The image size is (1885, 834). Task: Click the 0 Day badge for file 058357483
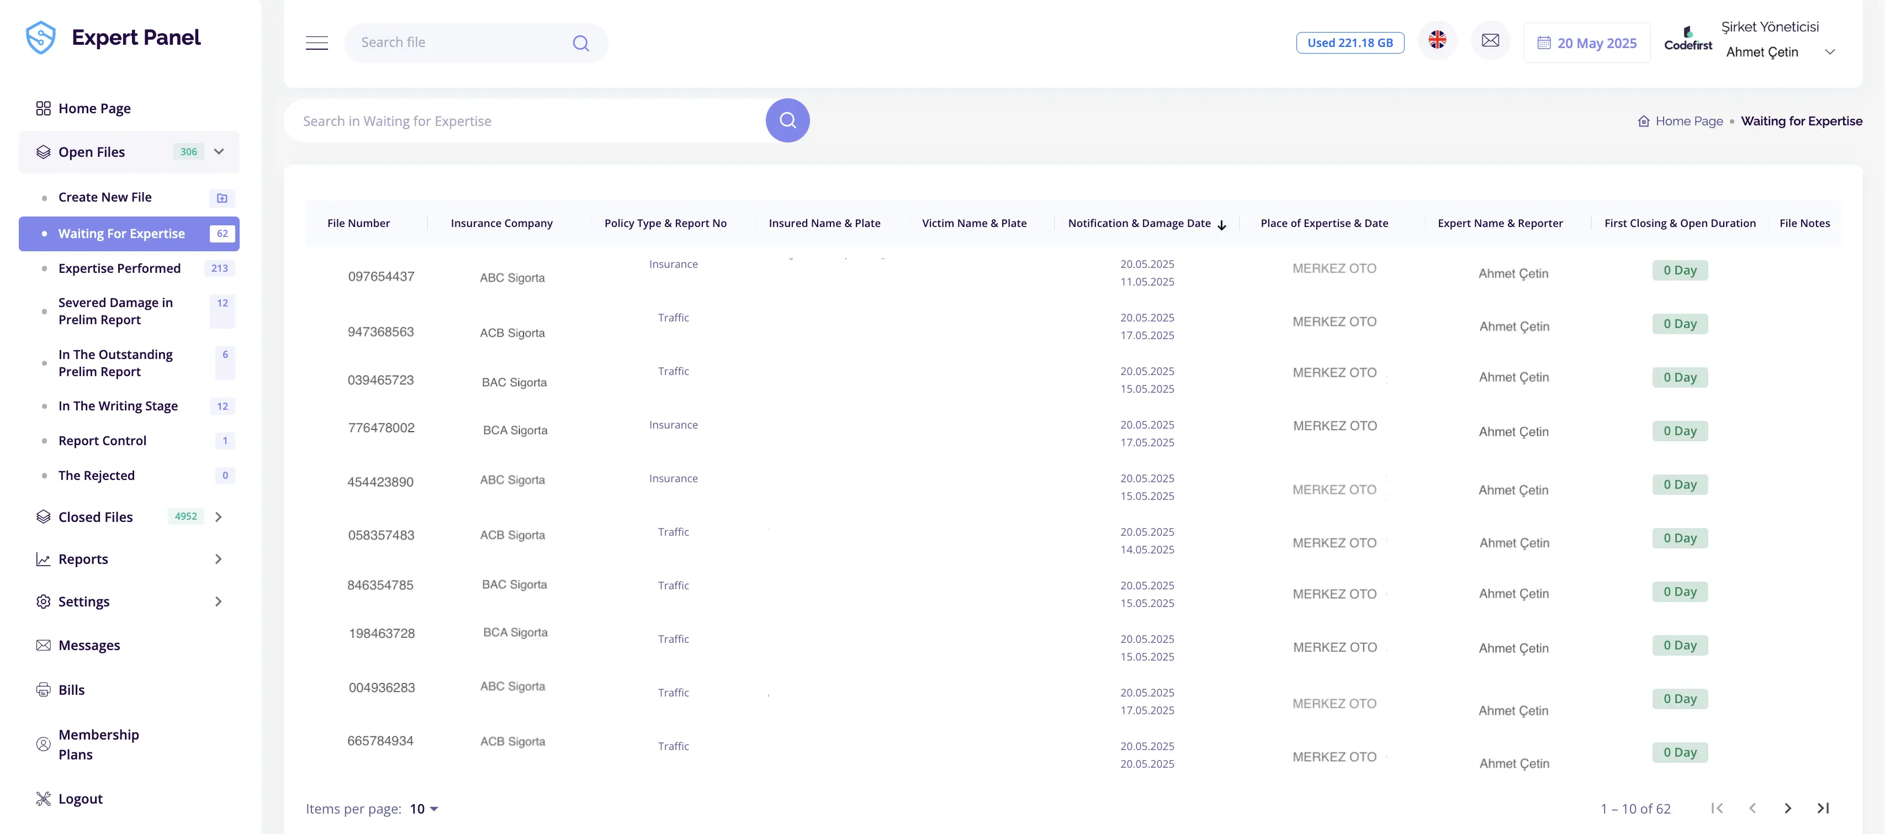pyautogui.click(x=1680, y=538)
